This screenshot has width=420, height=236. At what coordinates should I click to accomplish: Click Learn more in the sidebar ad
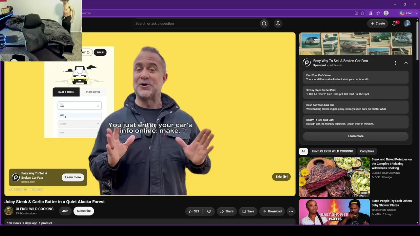(356, 136)
